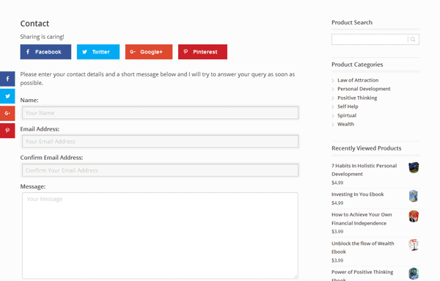Image resolution: width=440 pixels, height=281 pixels.
Task: Click the Your Message text area
Action: 160,236
